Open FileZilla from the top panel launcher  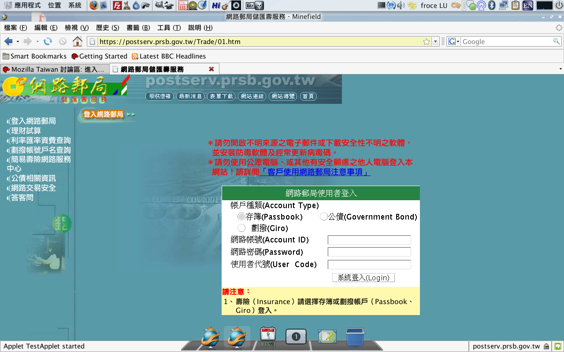pos(117,5)
